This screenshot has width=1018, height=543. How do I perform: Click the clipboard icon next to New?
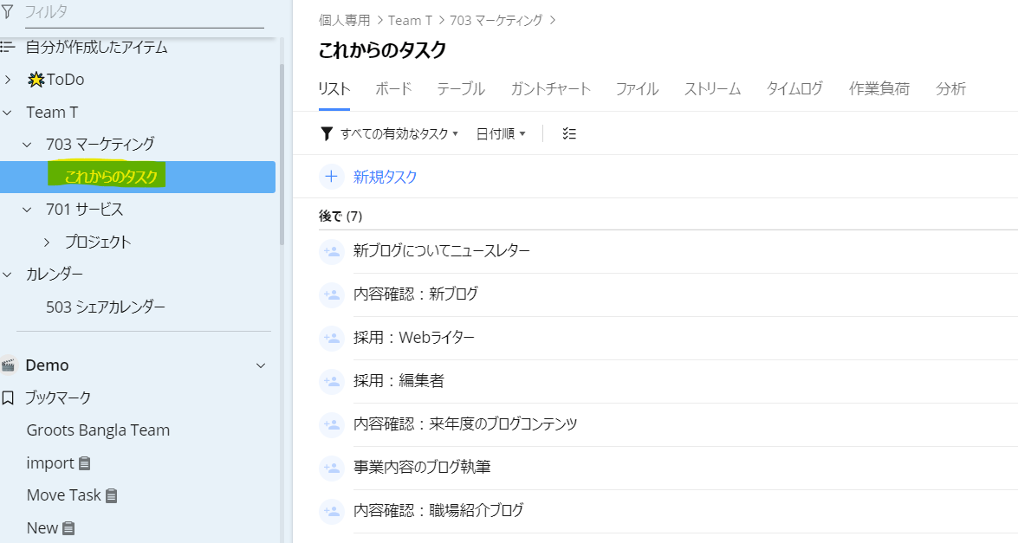pos(68,528)
